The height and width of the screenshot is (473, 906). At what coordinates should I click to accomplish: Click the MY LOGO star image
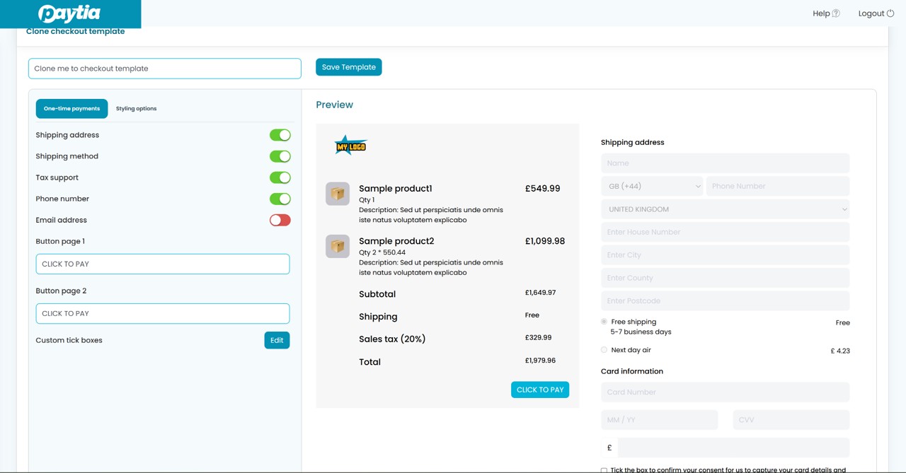pos(351,146)
